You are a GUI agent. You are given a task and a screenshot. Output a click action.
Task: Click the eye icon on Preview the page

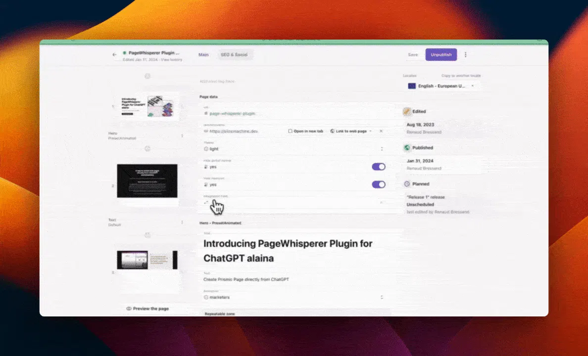[128, 308]
